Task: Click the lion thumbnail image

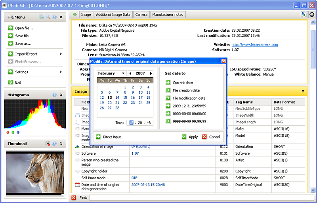Action: tap(35, 172)
